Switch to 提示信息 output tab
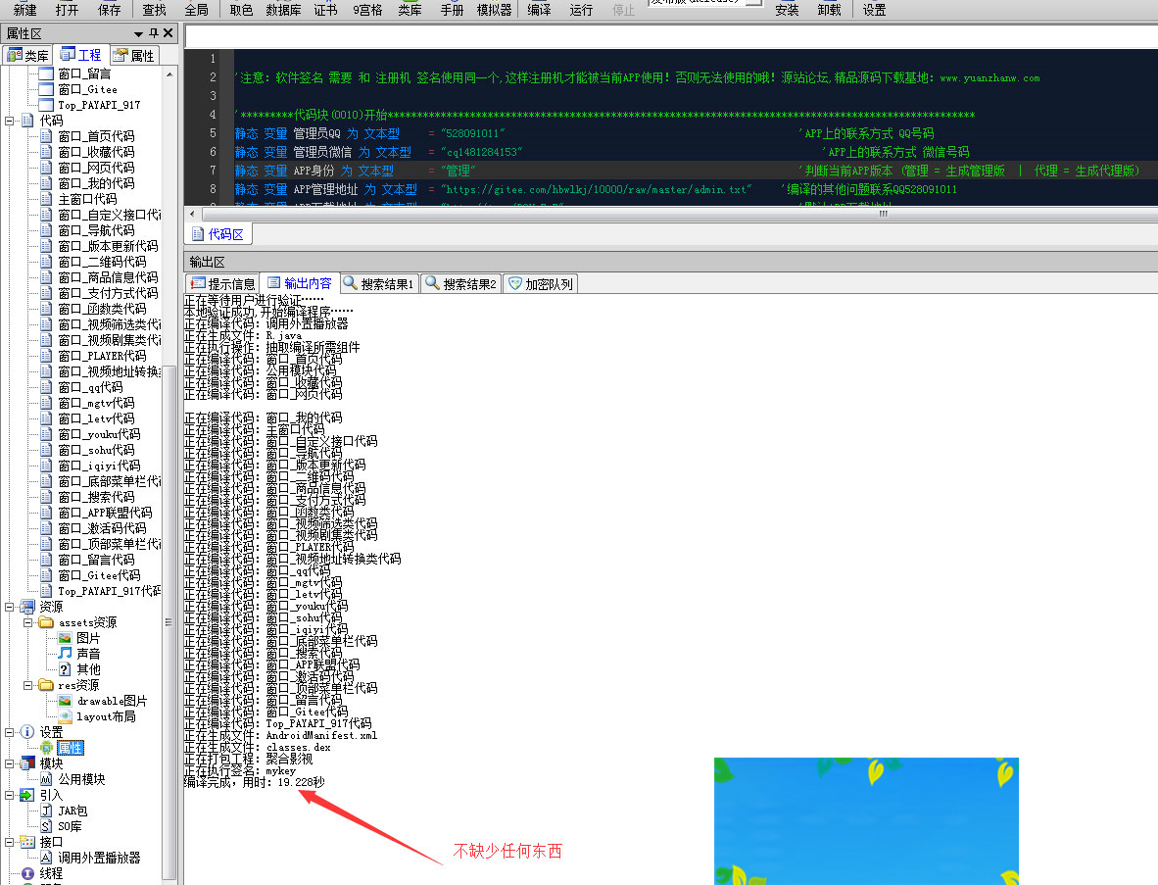The image size is (1158, 885). tap(222, 283)
